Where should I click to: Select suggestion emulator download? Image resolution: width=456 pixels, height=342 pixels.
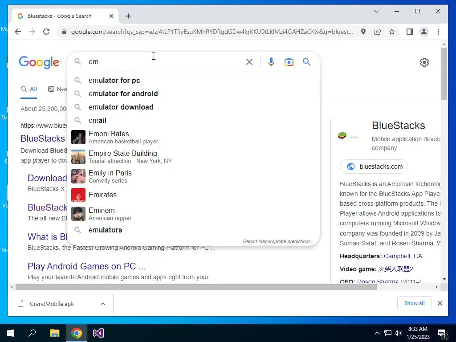click(193, 107)
